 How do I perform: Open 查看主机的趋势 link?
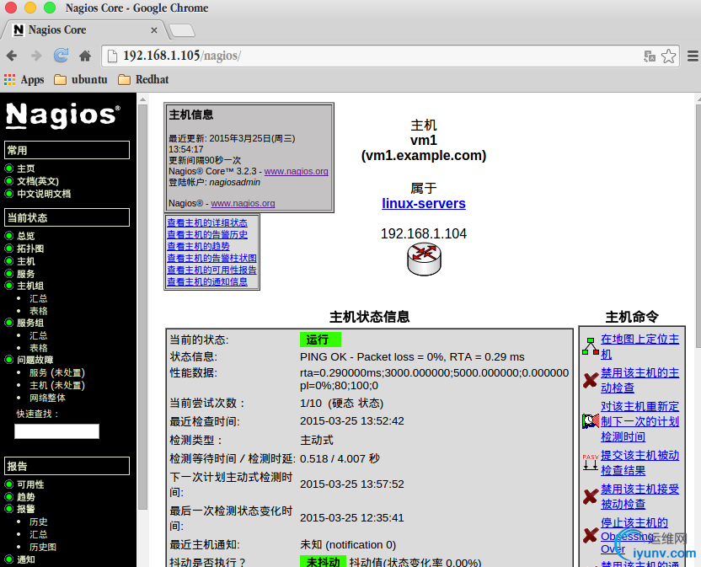coord(198,246)
